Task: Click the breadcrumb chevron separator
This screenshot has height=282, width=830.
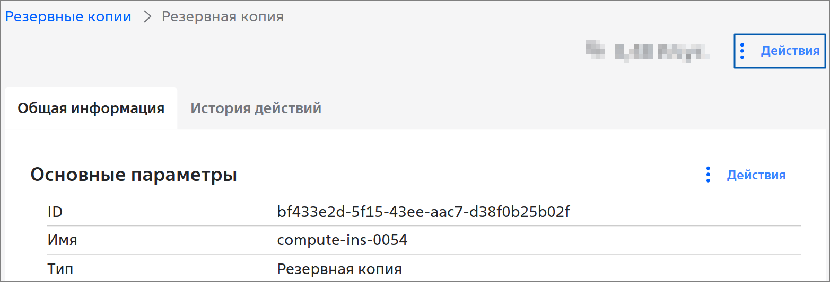Action: [x=147, y=16]
